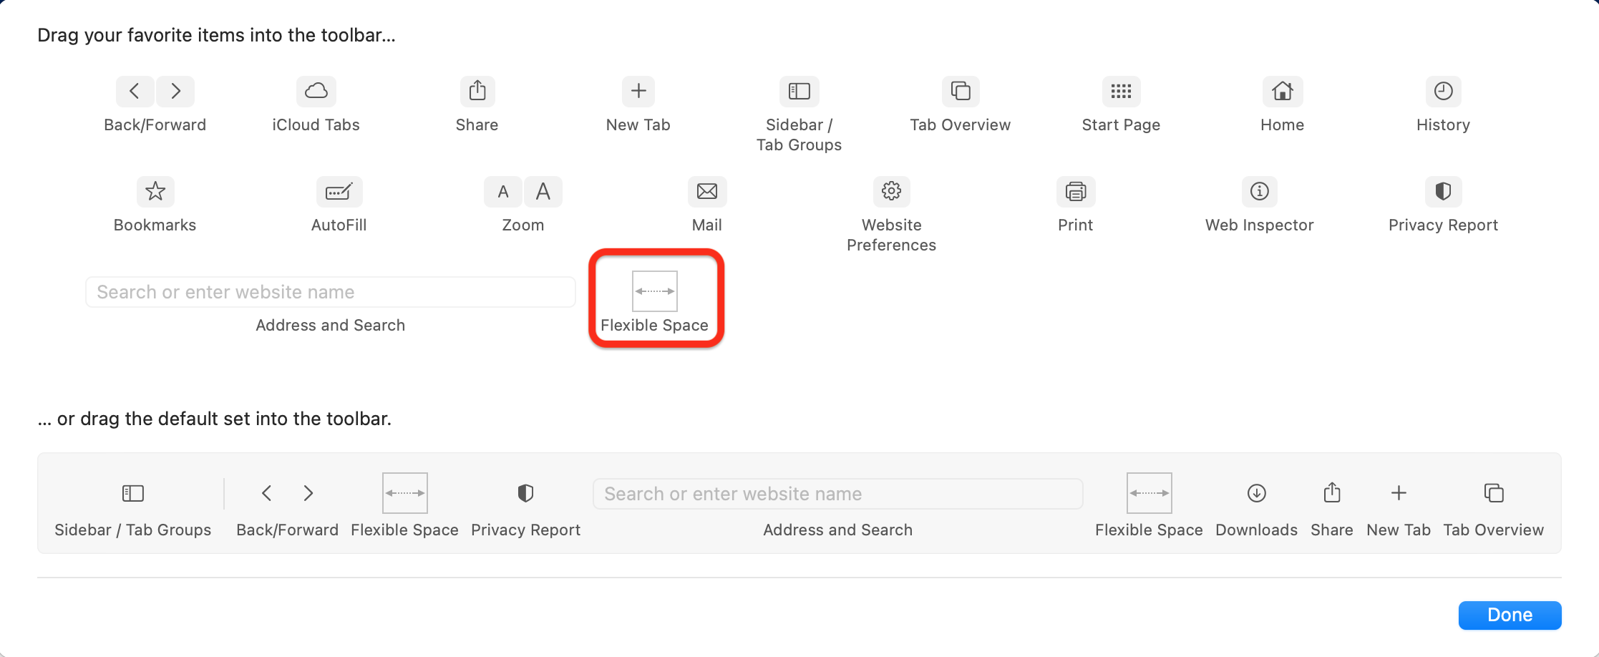Image resolution: width=1599 pixels, height=657 pixels.
Task: Select the Web Inspector icon
Action: [x=1259, y=191]
